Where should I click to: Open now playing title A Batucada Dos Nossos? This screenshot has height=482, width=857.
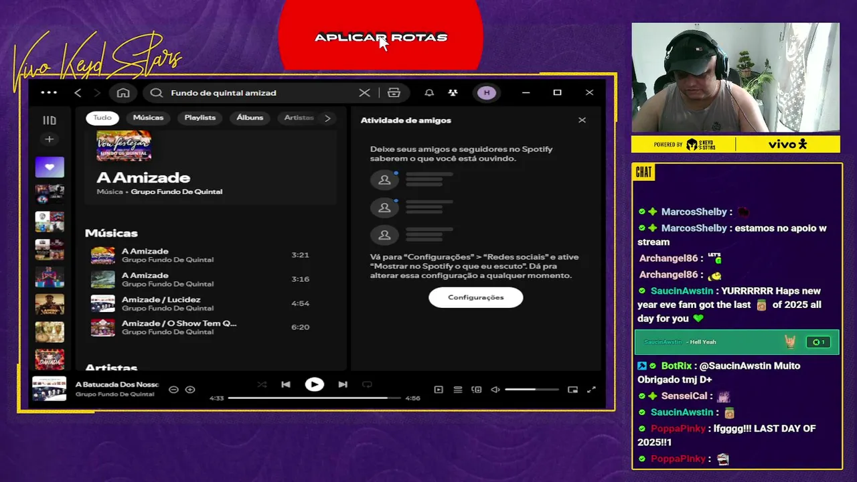116,384
